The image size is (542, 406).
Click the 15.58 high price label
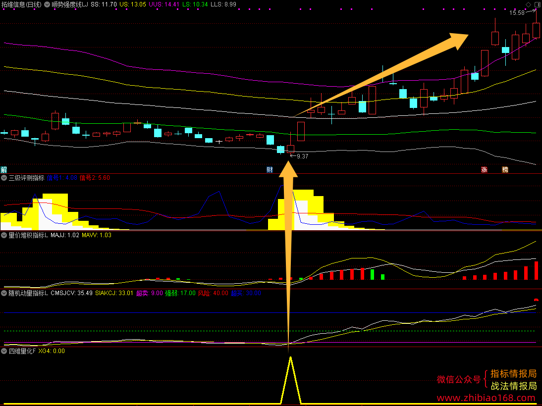pyautogui.click(x=517, y=13)
